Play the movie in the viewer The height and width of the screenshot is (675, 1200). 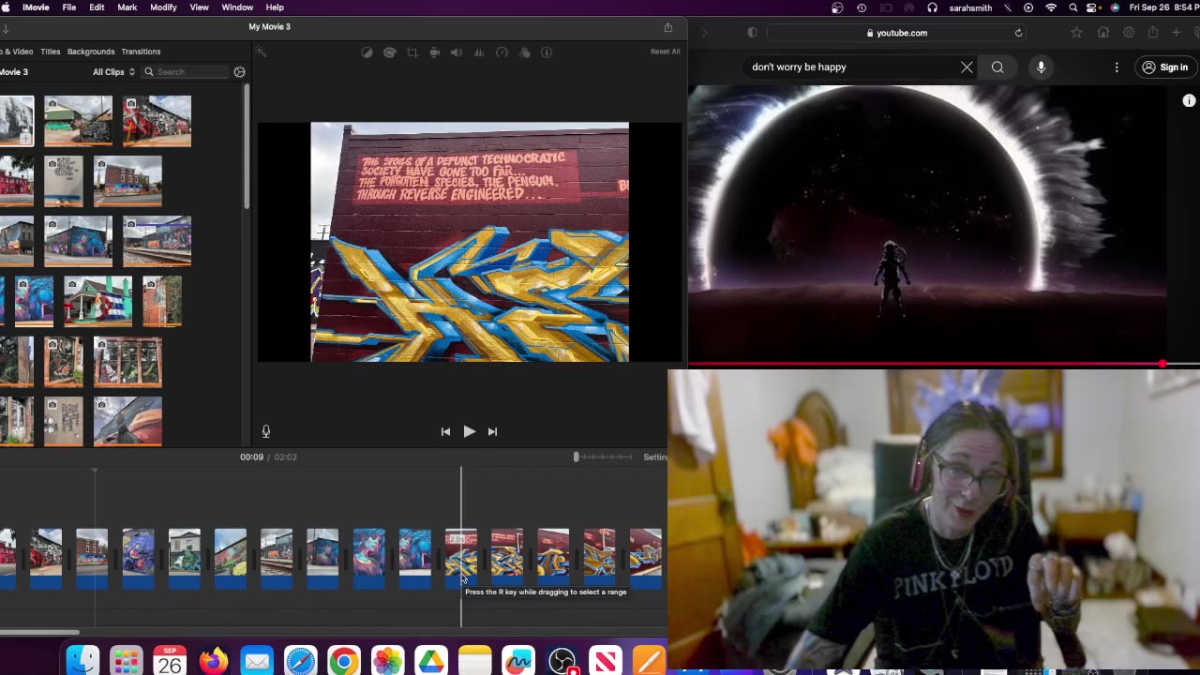469,431
